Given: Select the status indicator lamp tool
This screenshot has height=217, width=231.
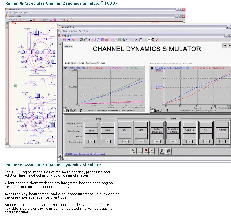Looking at the screenshot, I should 124,40.
